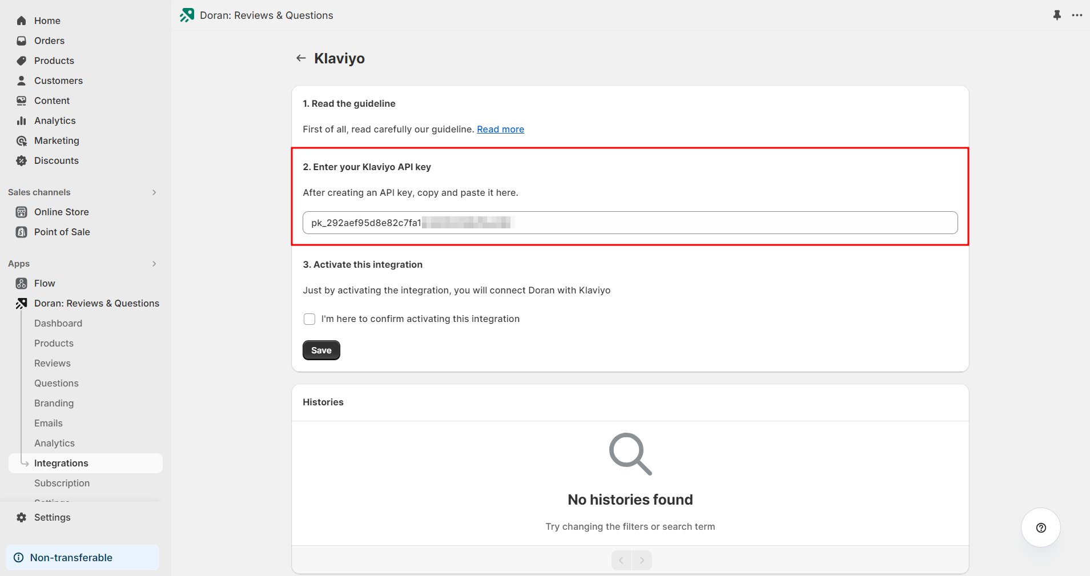Open the Orders page
The image size is (1090, 576).
coord(49,41)
